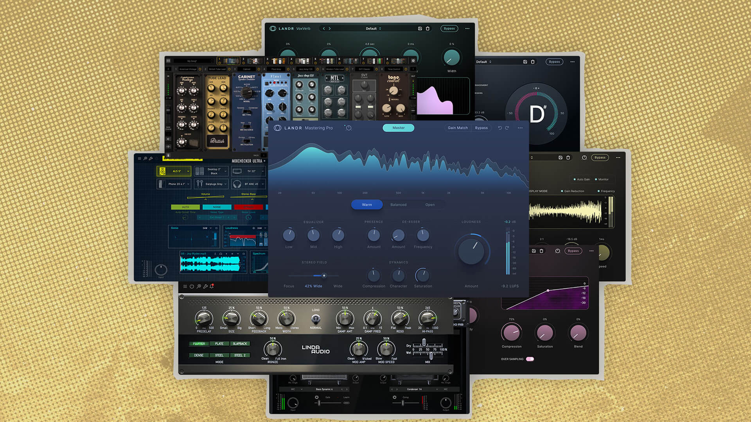
Task: Click the save icon in the yellow compressor plugin
Action: point(561,157)
